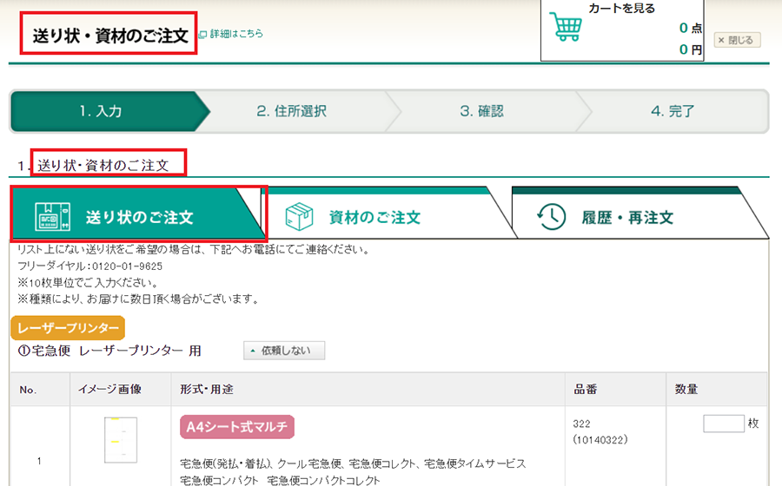Click the カートを見る text

coord(621,8)
